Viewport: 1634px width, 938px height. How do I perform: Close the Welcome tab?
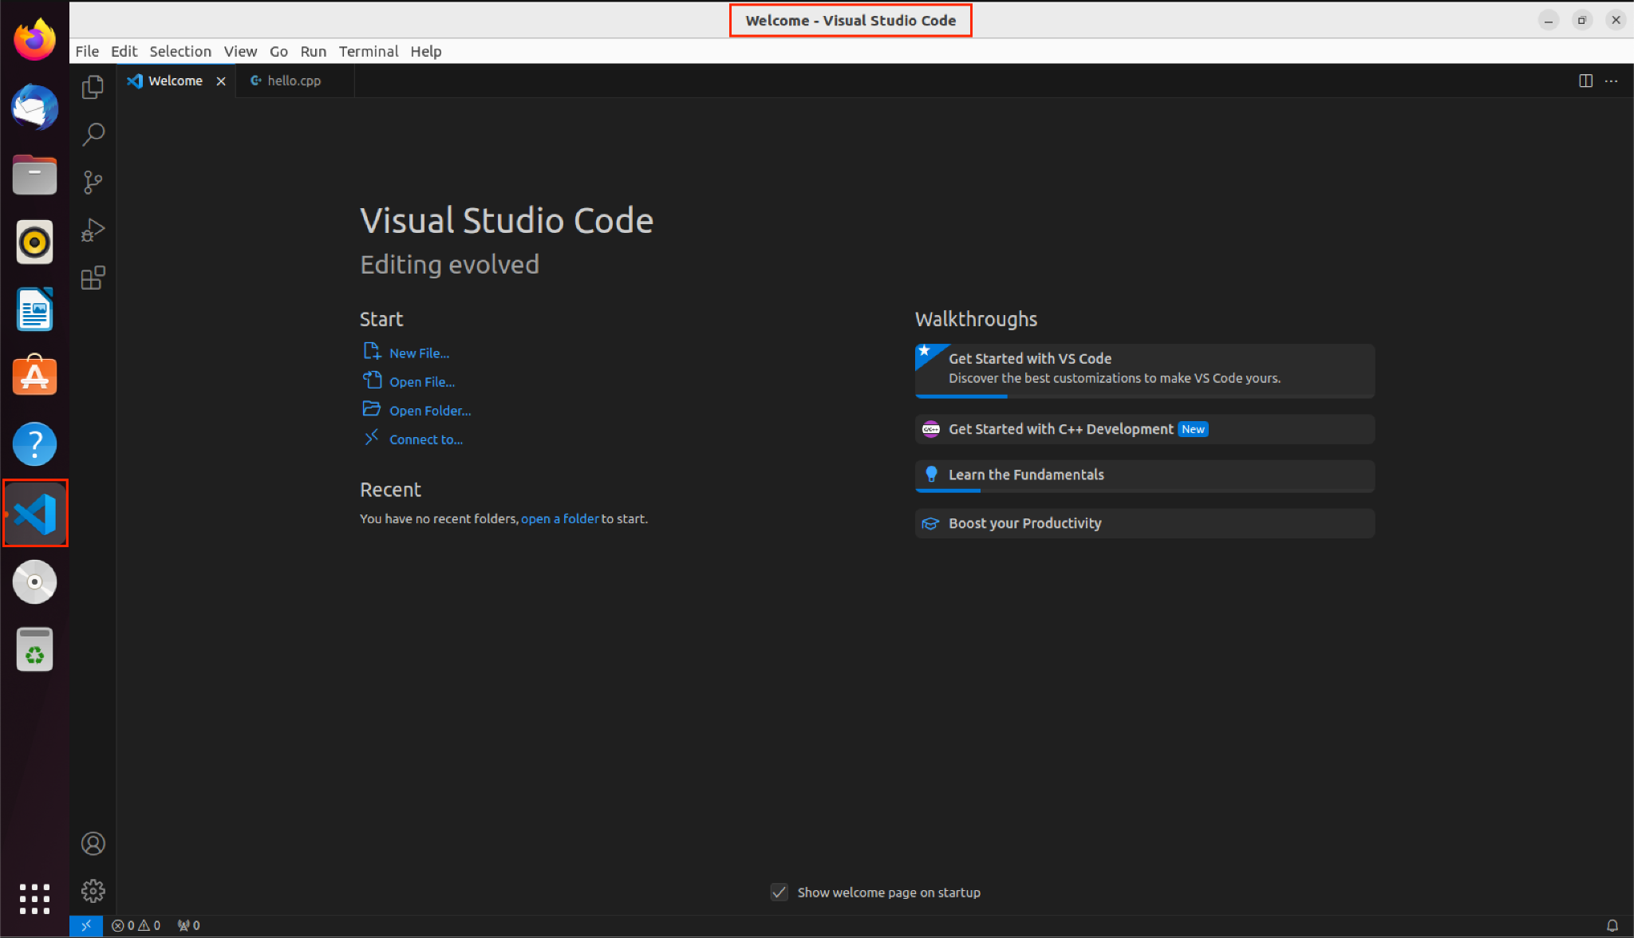tap(221, 81)
